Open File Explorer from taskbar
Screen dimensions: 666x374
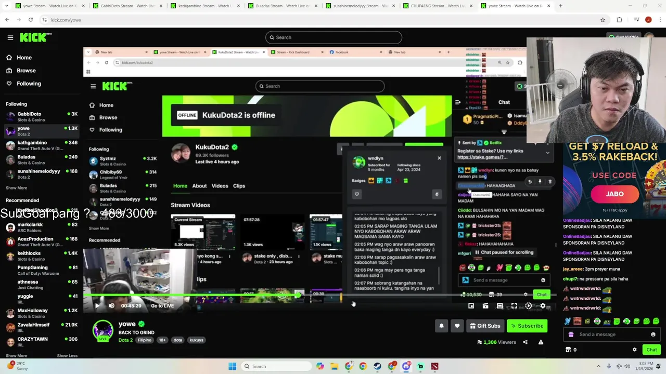(x=335, y=366)
